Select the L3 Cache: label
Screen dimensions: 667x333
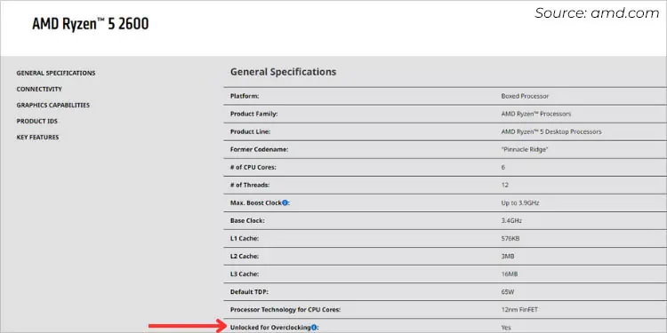click(x=245, y=274)
